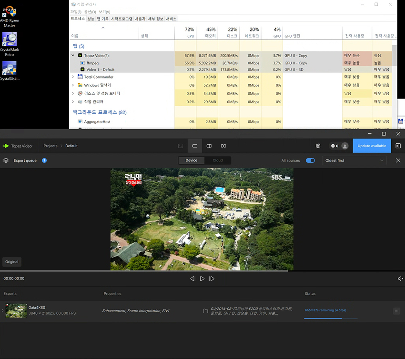Open the 성능 tab in Task Manager
The height and width of the screenshot is (359, 405).
tap(91, 19)
